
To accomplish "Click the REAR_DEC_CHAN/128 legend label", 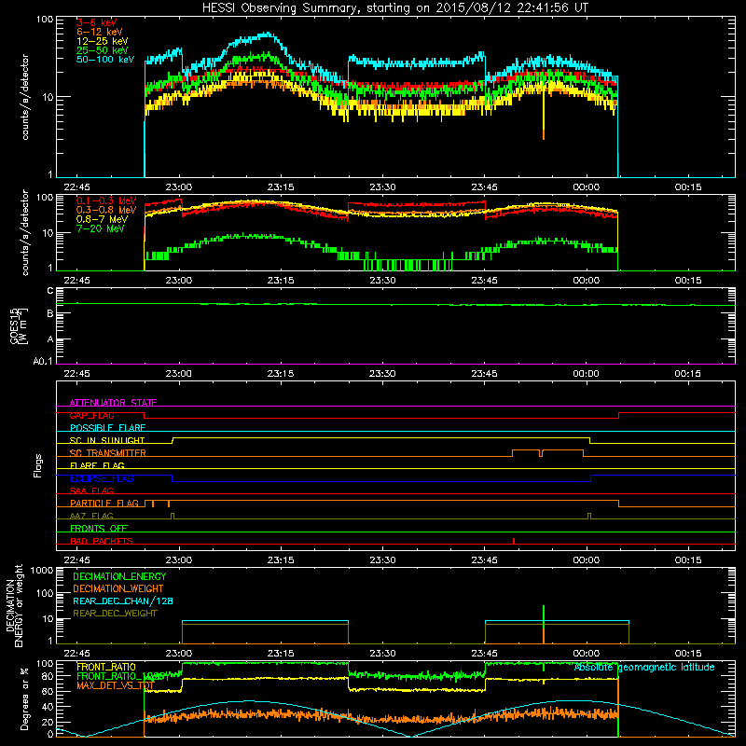I will point(123,601).
